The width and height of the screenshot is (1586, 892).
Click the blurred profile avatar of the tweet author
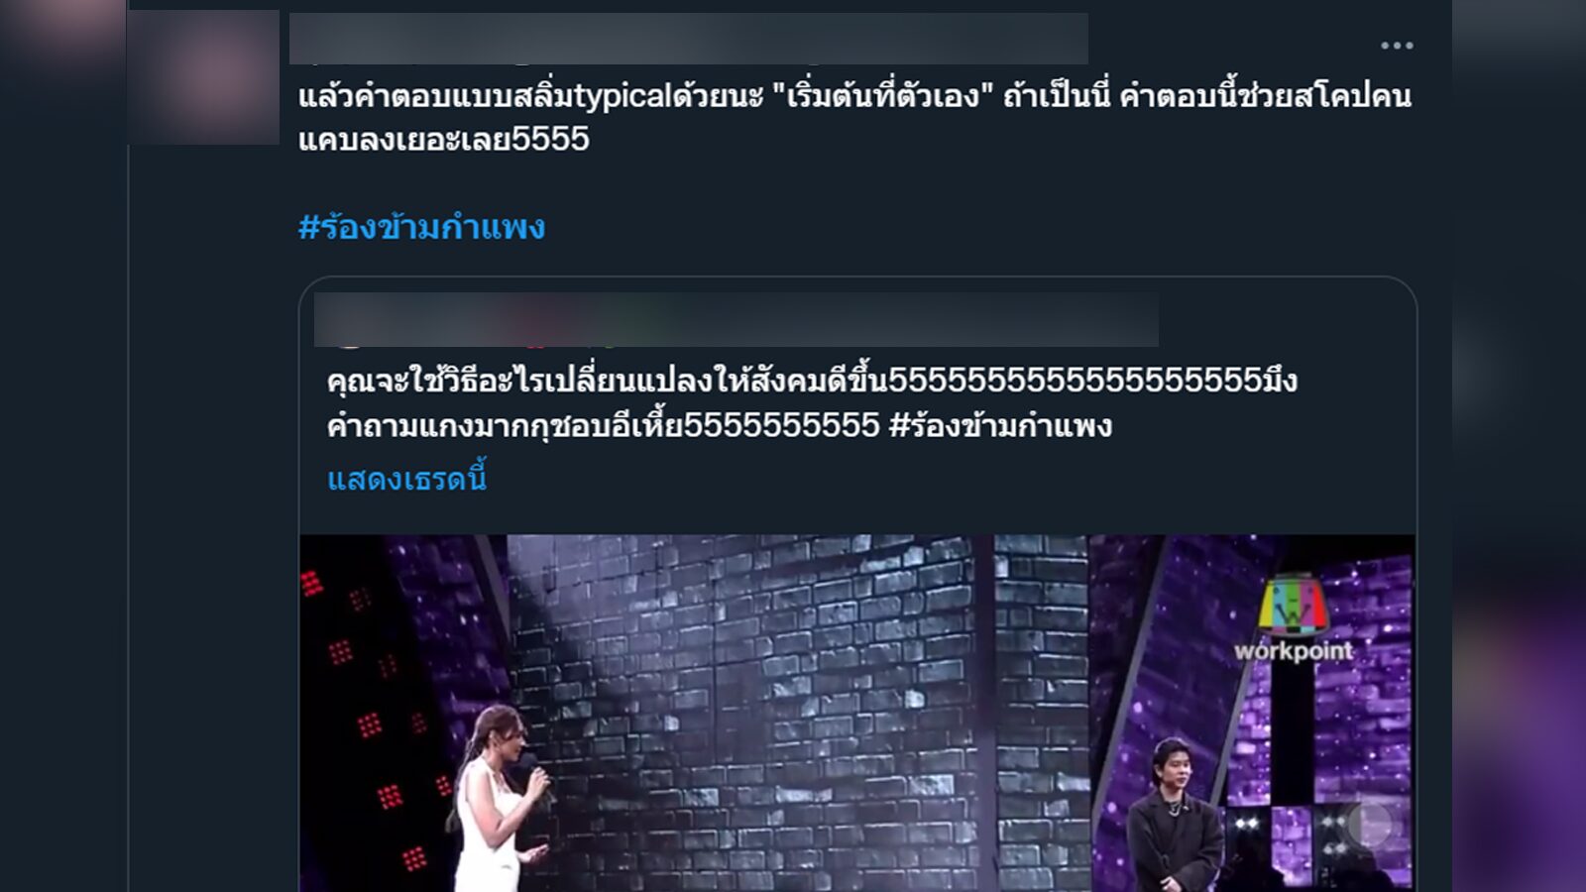click(x=203, y=77)
